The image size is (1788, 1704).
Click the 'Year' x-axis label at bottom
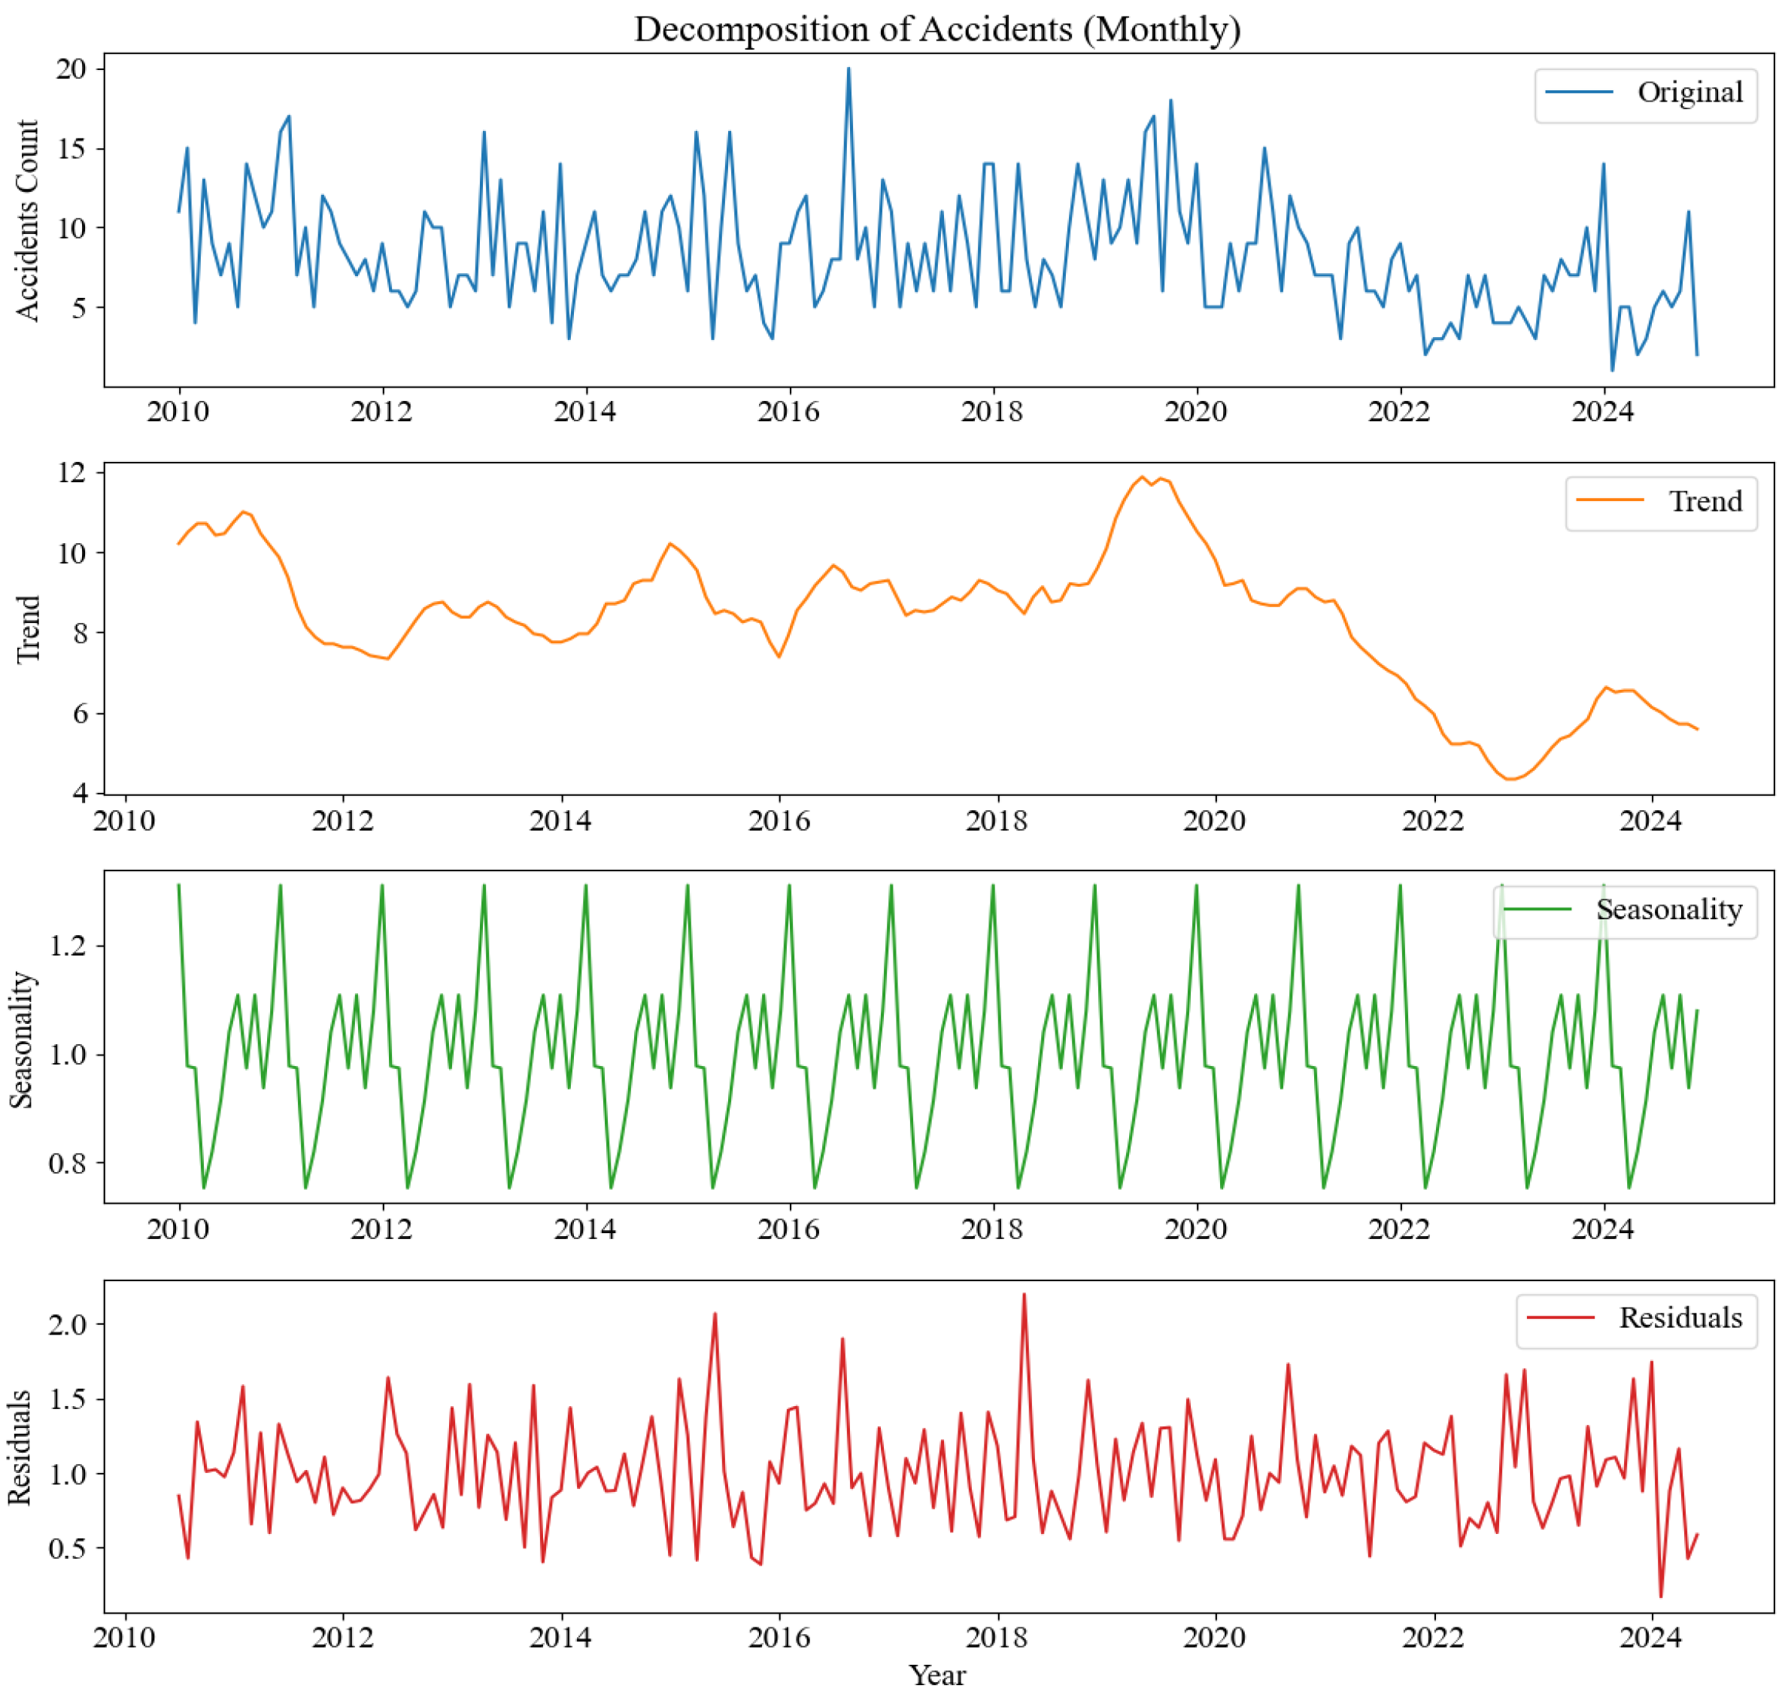click(x=936, y=1675)
